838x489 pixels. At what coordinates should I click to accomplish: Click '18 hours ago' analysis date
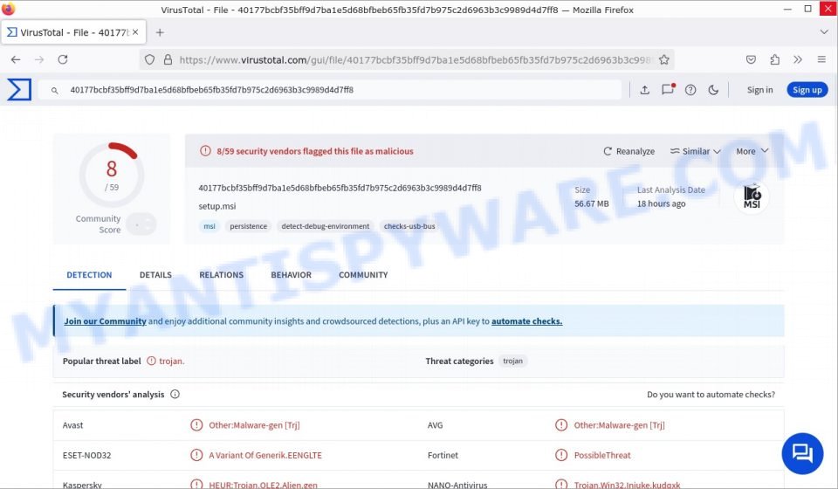click(661, 203)
